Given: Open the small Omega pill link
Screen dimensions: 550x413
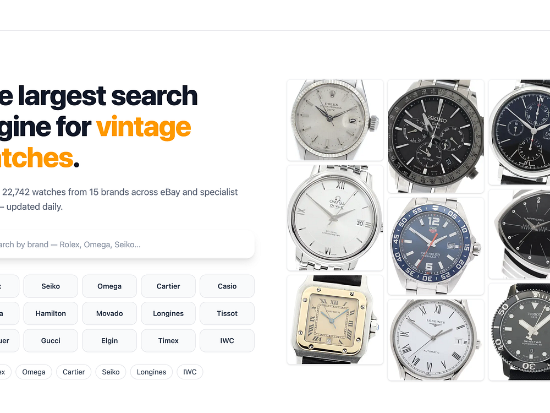Looking at the screenshot, I should 34,372.
